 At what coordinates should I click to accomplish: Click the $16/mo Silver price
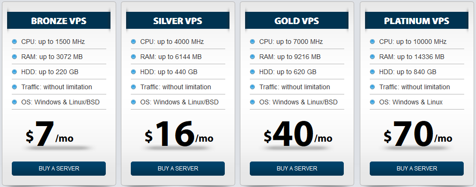[179, 134]
